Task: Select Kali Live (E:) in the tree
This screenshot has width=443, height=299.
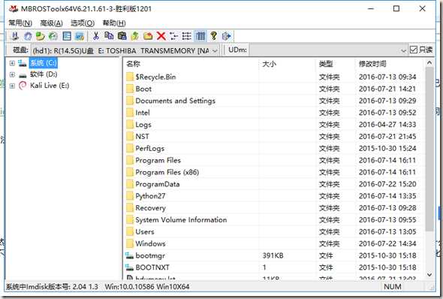Action: 50,86
